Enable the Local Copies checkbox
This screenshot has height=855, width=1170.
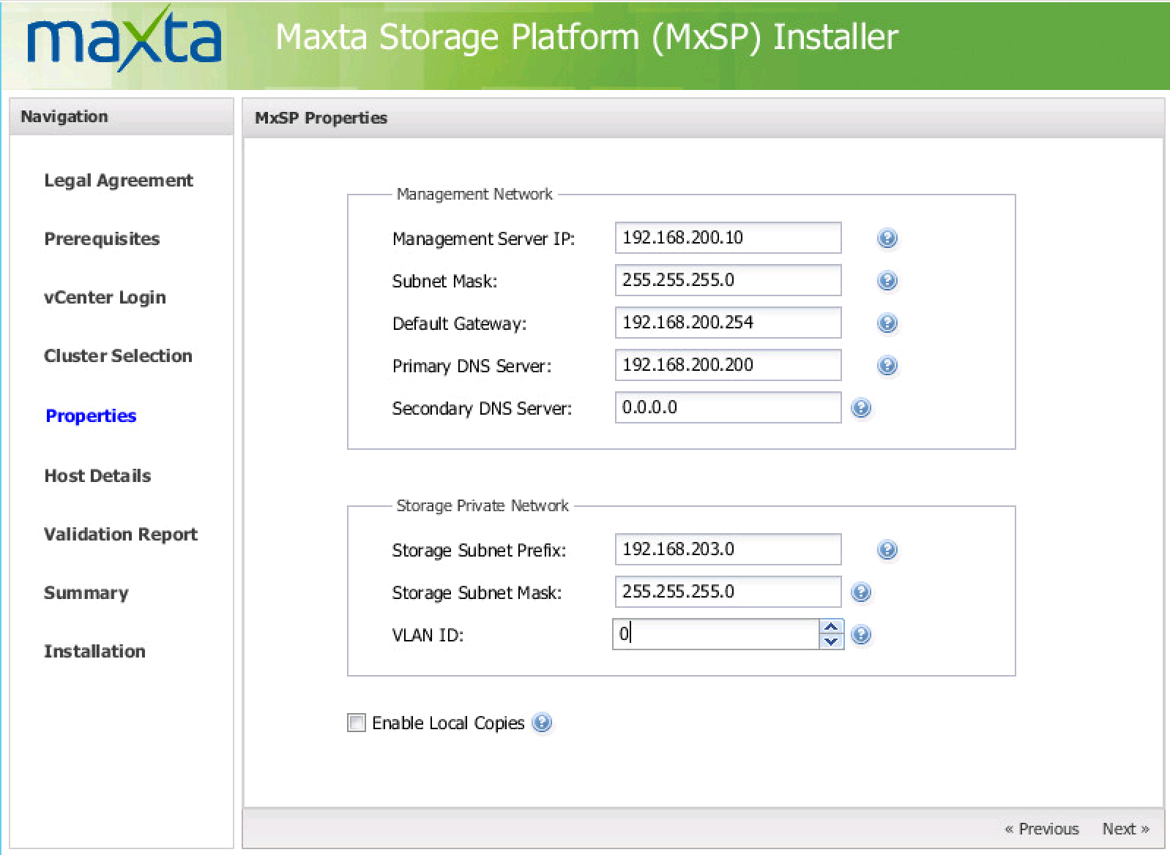tap(357, 723)
